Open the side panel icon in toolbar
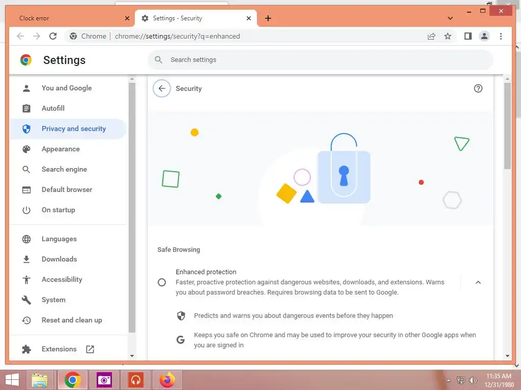Viewport: 521px width, 390px height. point(468,36)
